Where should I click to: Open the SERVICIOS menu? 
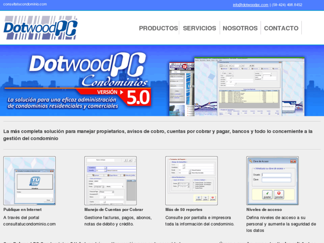pyautogui.click(x=199, y=28)
